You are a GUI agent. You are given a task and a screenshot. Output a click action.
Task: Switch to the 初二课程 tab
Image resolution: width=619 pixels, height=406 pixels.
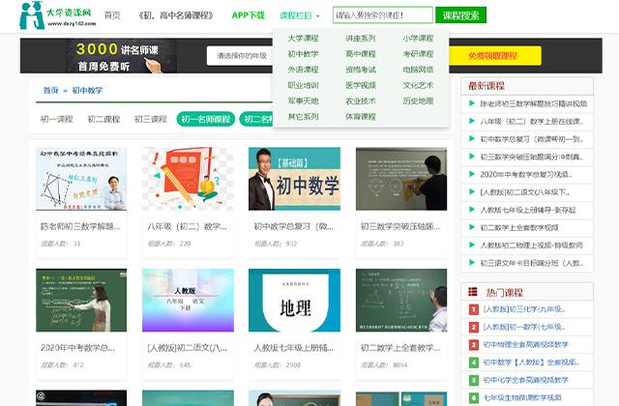(103, 119)
